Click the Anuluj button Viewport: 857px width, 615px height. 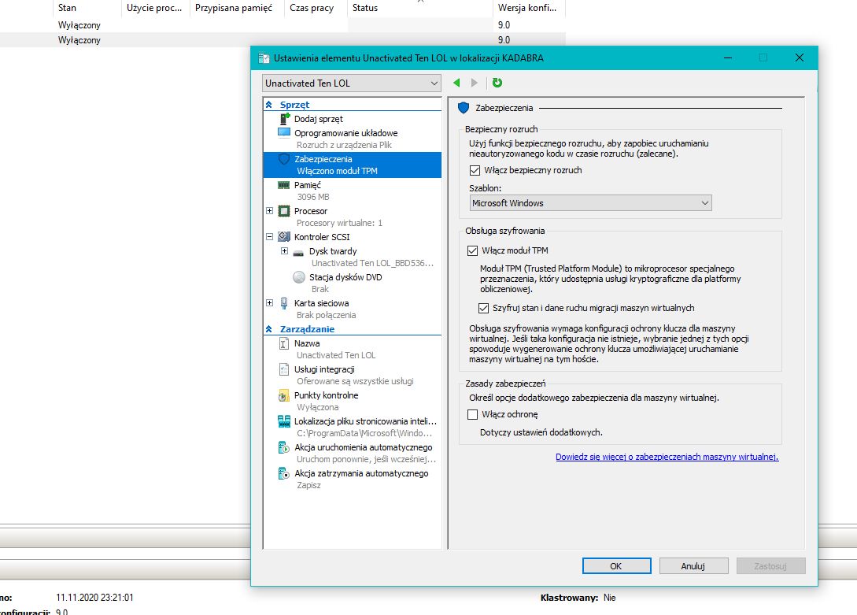pos(693,566)
